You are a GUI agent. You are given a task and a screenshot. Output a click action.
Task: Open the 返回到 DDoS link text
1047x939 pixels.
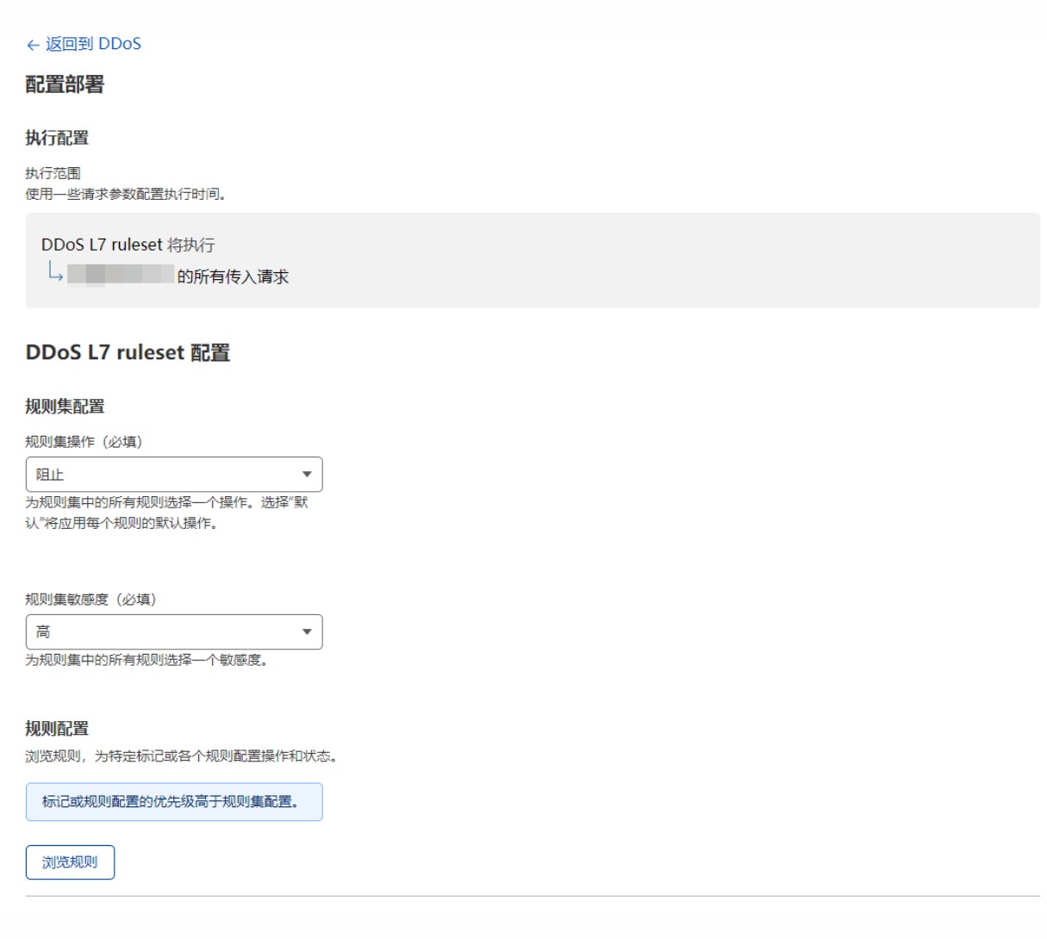[93, 44]
